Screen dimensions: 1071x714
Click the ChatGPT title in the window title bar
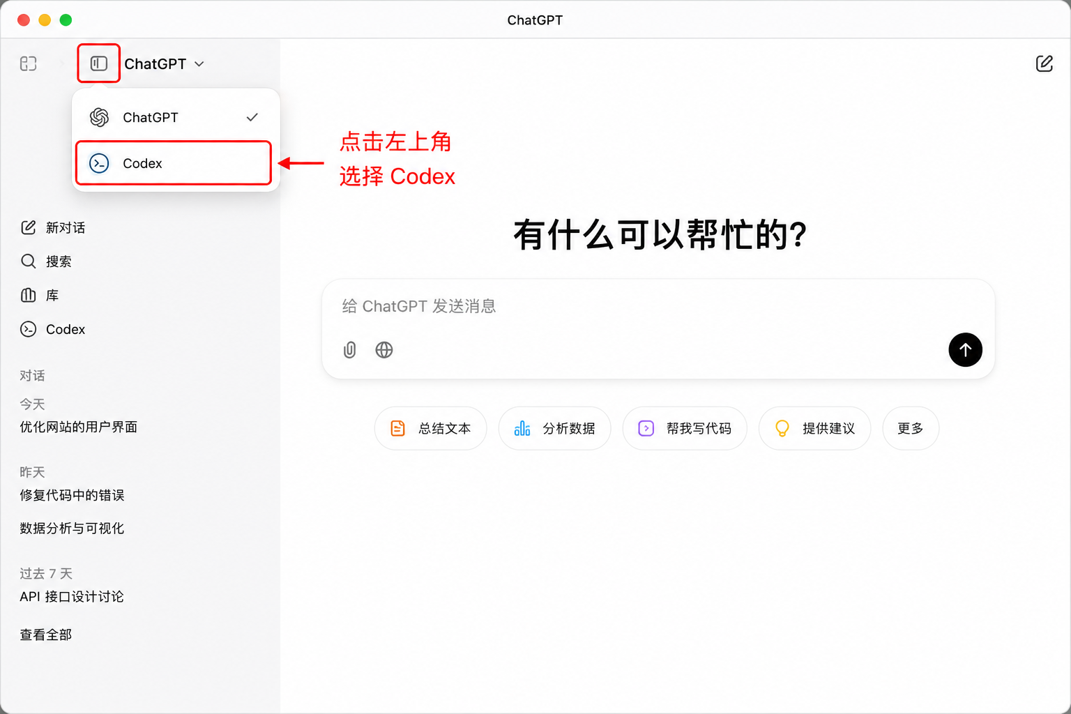[x=535, y=20]
